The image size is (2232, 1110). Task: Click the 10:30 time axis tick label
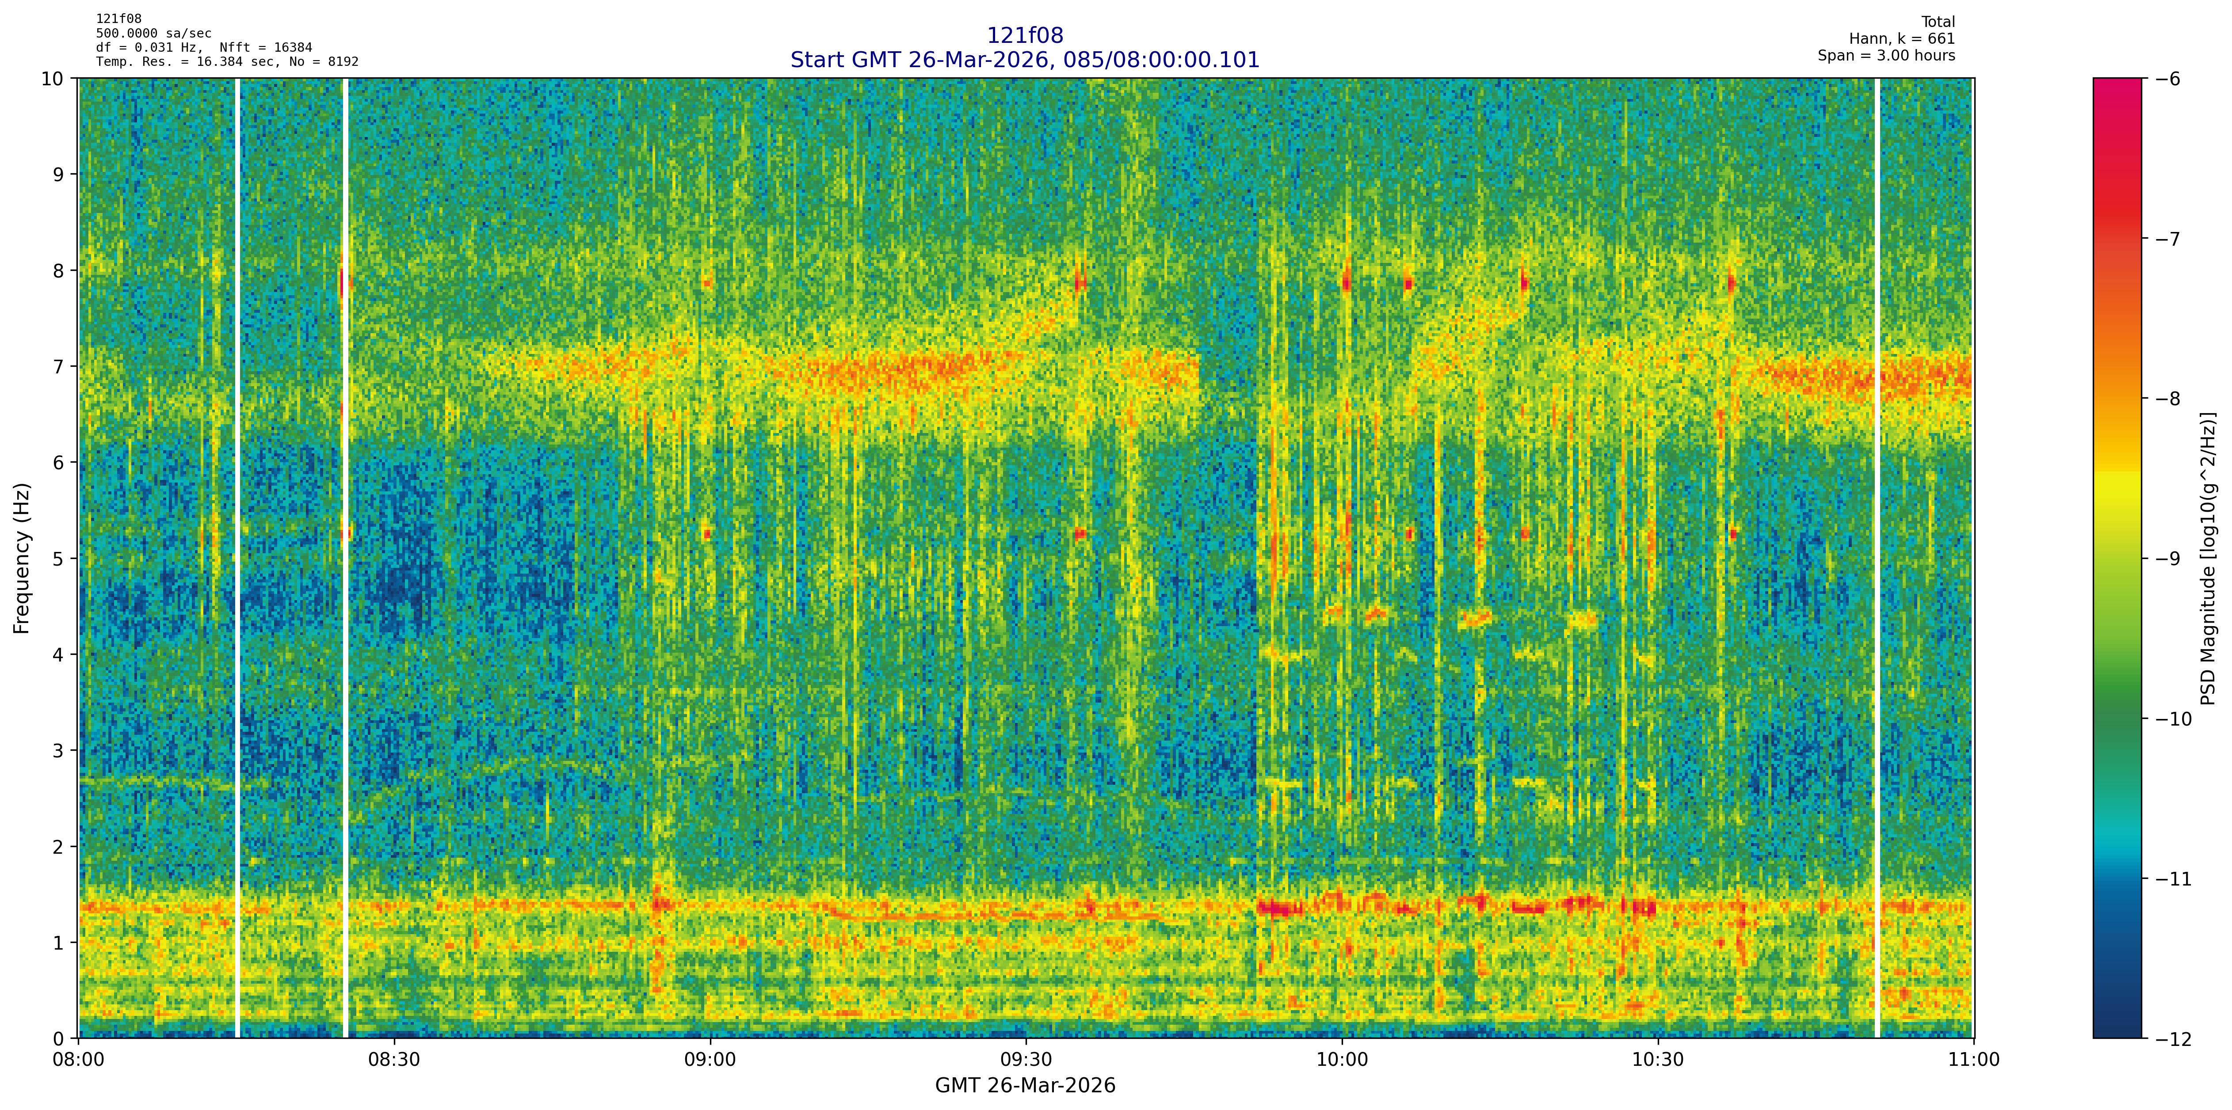(x=1658, y=1060)
